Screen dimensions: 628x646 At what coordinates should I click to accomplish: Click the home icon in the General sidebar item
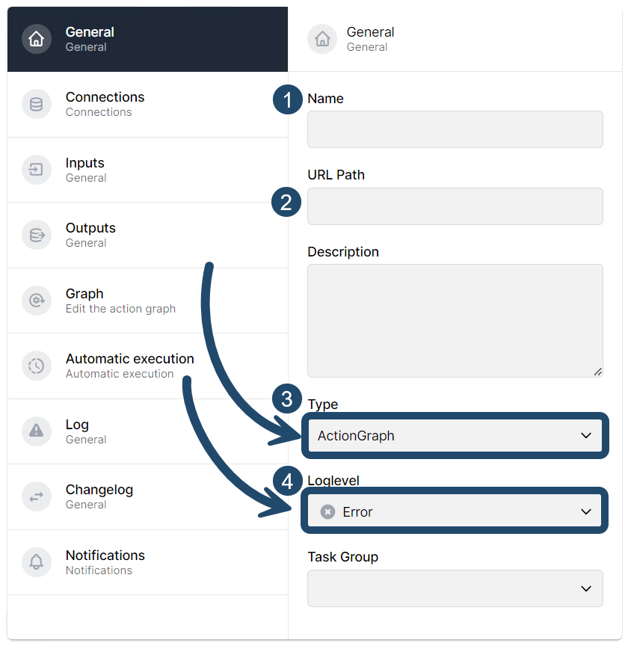pos(37,39)
